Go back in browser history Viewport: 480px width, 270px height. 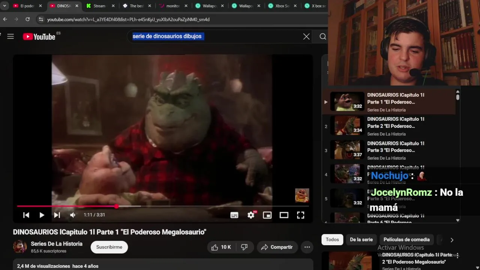[x=5, y=19]
